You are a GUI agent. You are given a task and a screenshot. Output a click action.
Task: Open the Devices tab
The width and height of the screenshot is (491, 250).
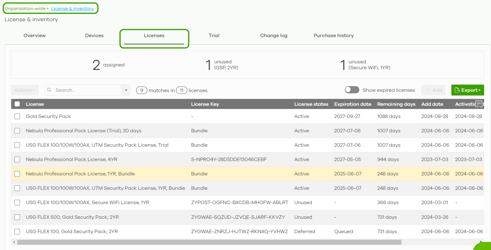click(x=94, y=36)
